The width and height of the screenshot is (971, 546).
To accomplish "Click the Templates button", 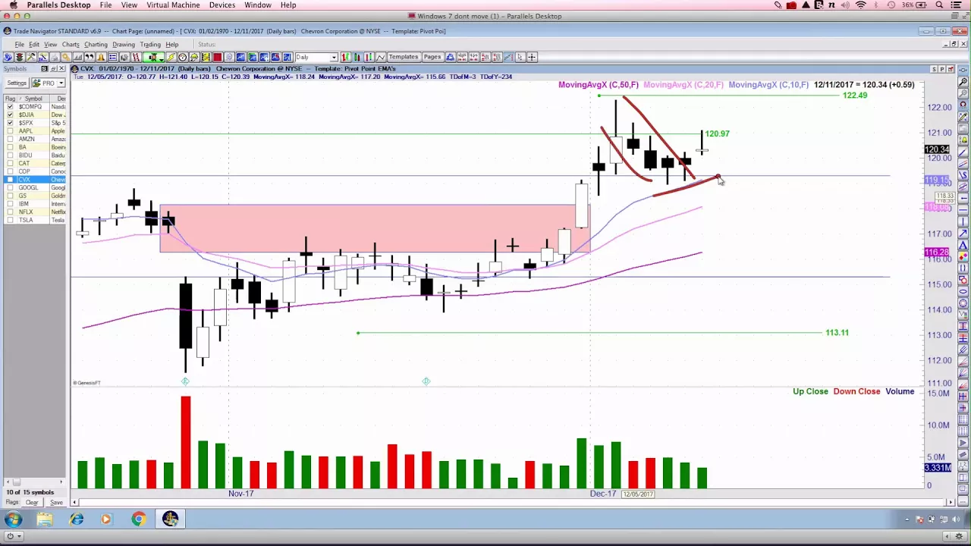I will (404, 57).
